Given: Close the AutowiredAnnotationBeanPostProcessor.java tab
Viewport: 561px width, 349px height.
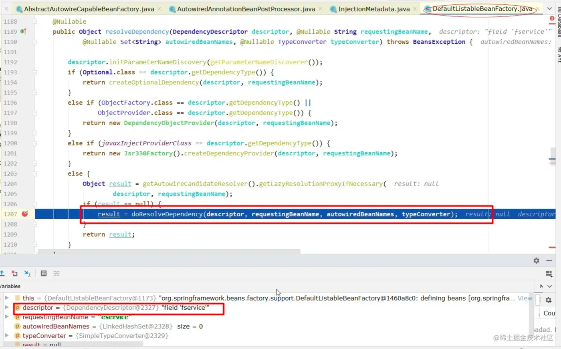Looking at the screenshot, I should coord(320,8).
